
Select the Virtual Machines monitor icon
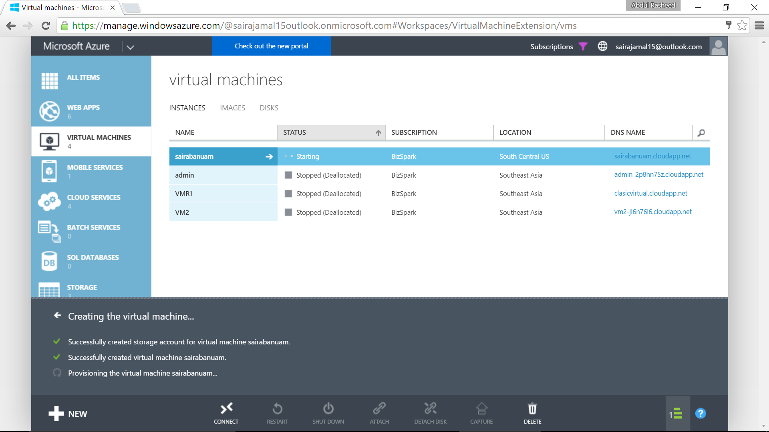click(50, 141)
